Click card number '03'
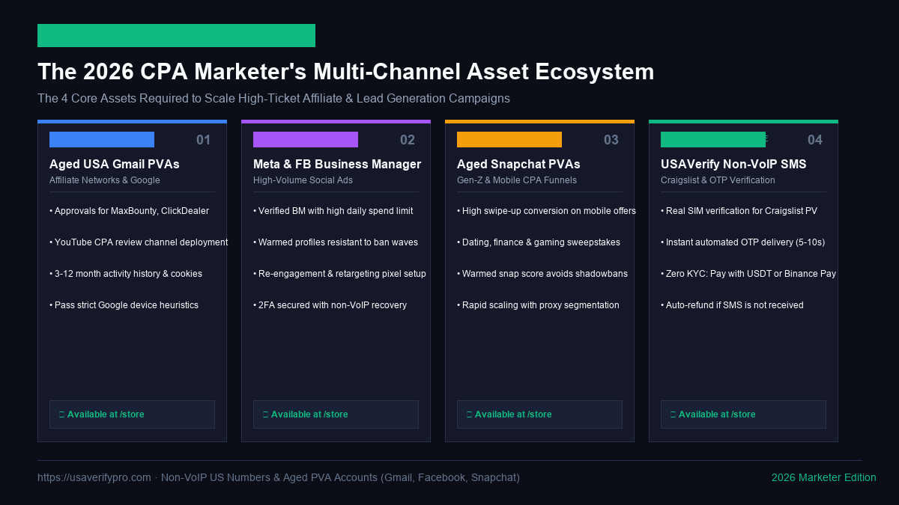Viewport: 899px width, 505px height. 611,140
